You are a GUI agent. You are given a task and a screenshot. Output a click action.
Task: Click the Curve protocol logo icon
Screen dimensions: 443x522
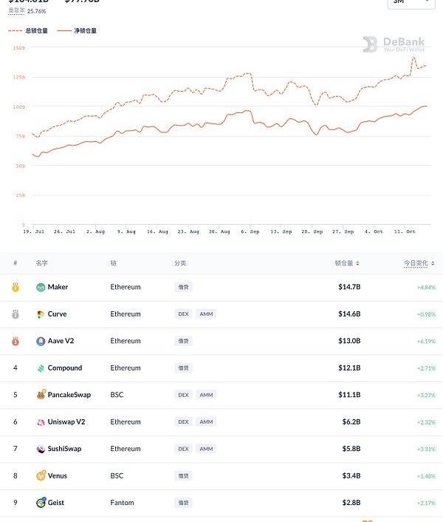point(41,314)
